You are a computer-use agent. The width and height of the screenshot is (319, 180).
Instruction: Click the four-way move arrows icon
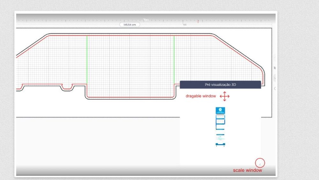pyautogui.click(x=225, y=96)
